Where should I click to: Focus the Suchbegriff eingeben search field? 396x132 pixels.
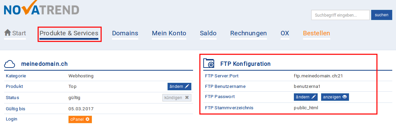(340, 15)
